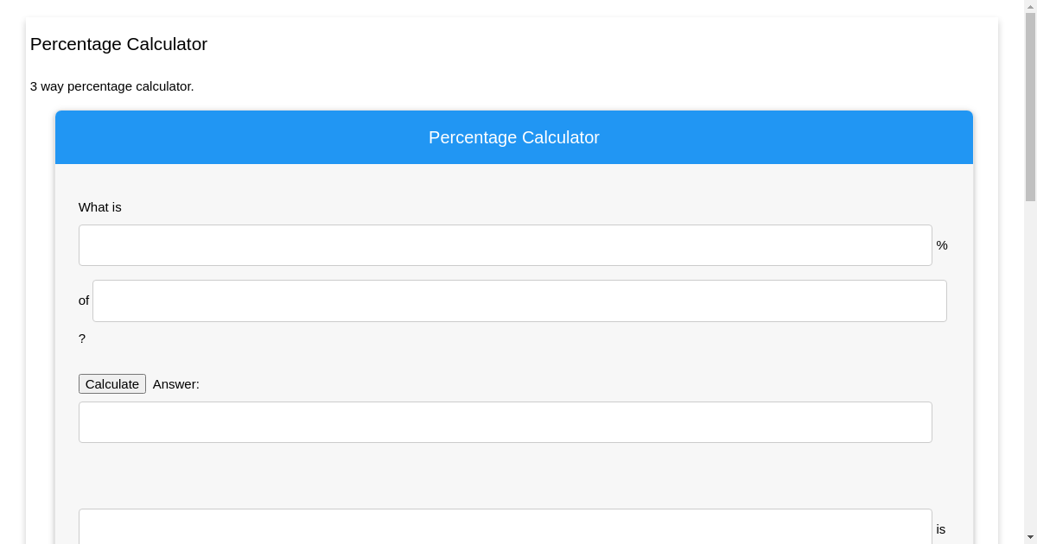Screen dimensions: 1037x544
Task: Click the scrollbar up arrow
Action: (x=1028, y=7)
